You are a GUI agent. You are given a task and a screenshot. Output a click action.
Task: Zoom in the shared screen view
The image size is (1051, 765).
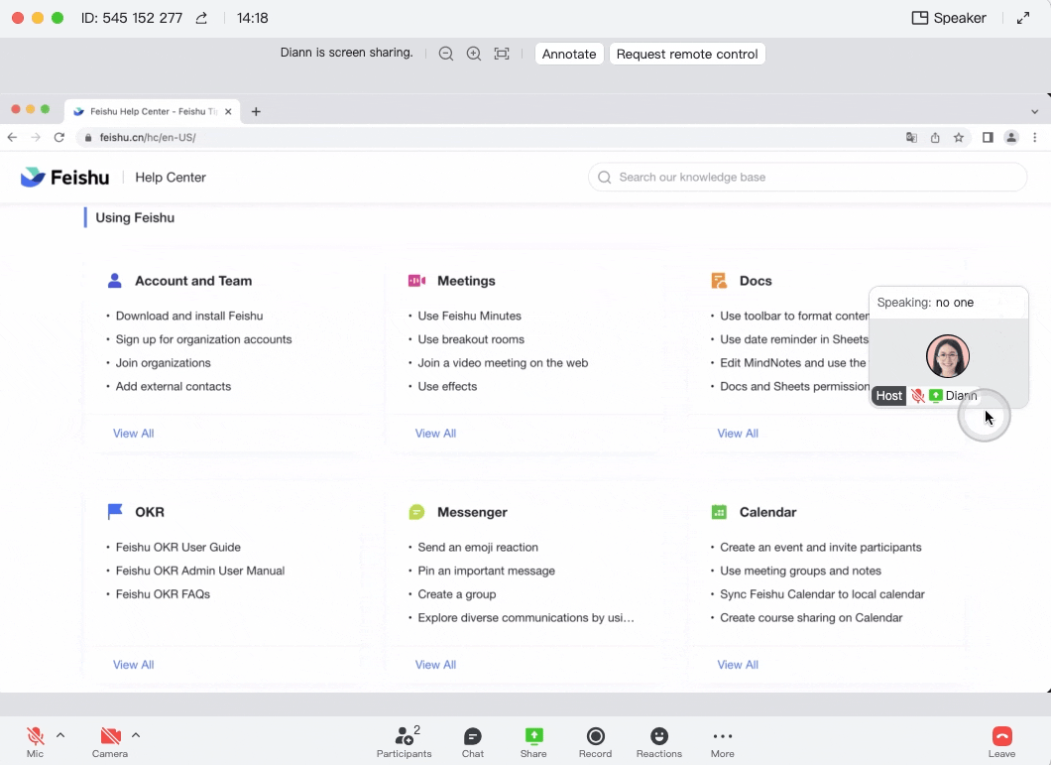point(474,54)
